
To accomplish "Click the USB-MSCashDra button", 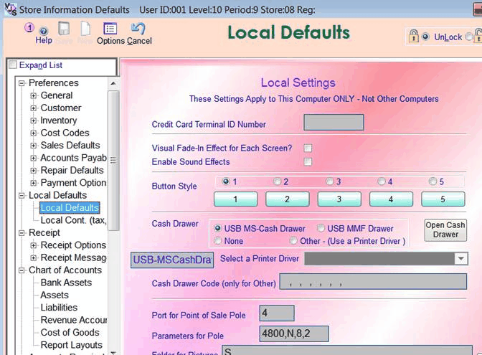I will 172,260.
